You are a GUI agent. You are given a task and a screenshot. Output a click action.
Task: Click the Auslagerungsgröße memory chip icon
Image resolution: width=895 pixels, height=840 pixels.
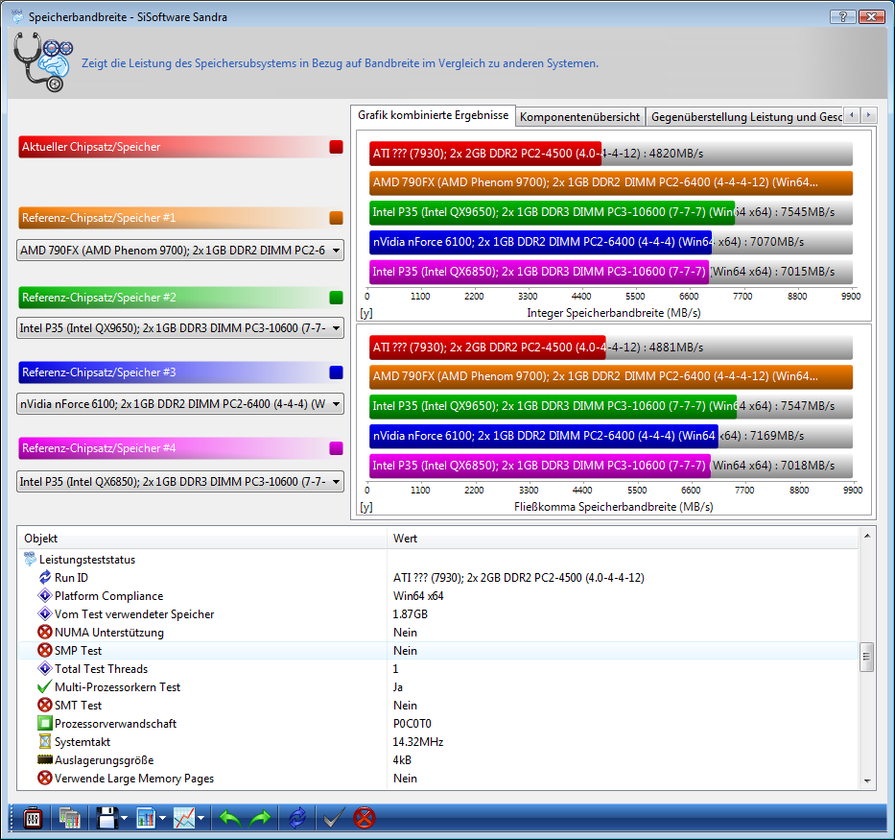pyautogui.click(x=44, y=759)
